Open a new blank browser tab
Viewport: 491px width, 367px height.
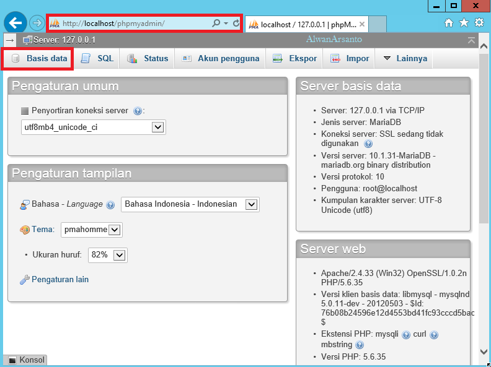point(378,24)
